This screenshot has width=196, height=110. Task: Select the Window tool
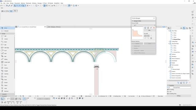(x=7, y=68)
